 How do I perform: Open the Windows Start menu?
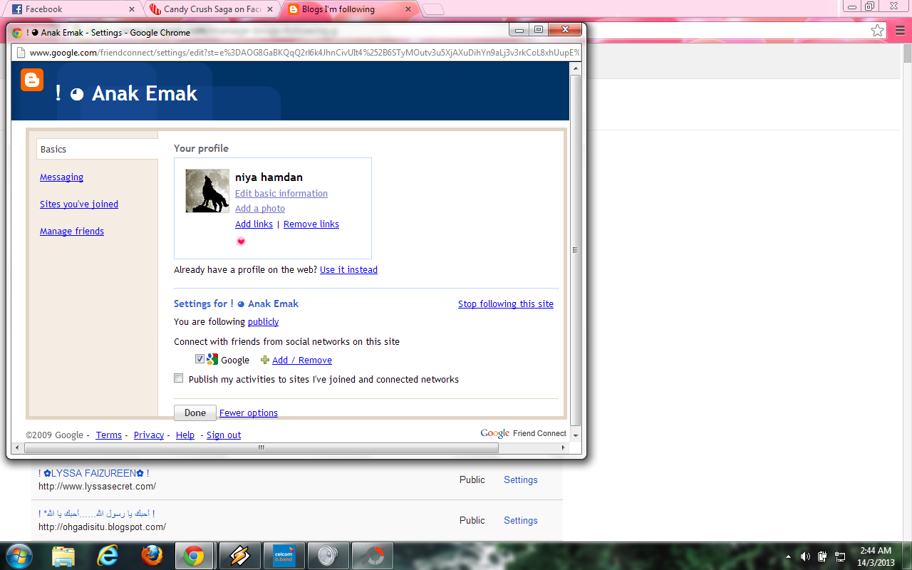[x=19, y=556]
